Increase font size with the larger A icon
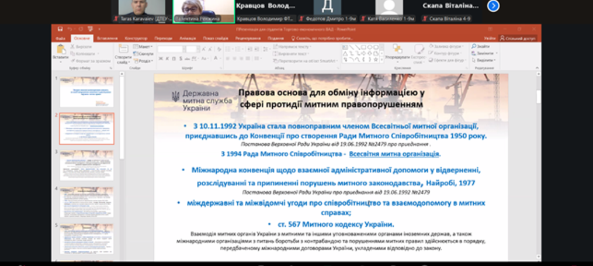 [x=204, y=49]
